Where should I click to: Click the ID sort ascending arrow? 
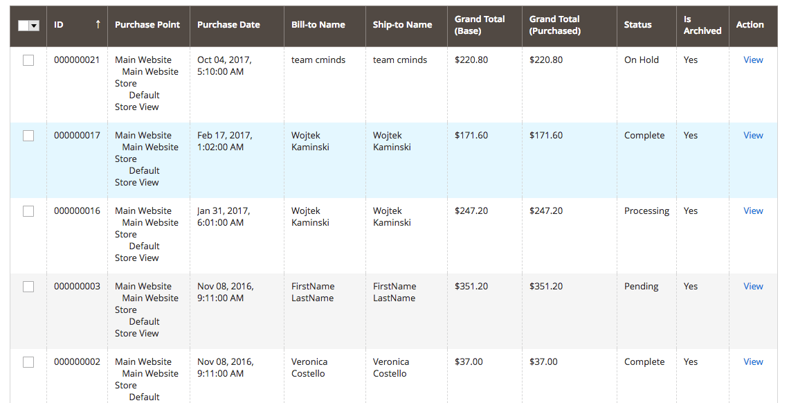click(98, 24)
